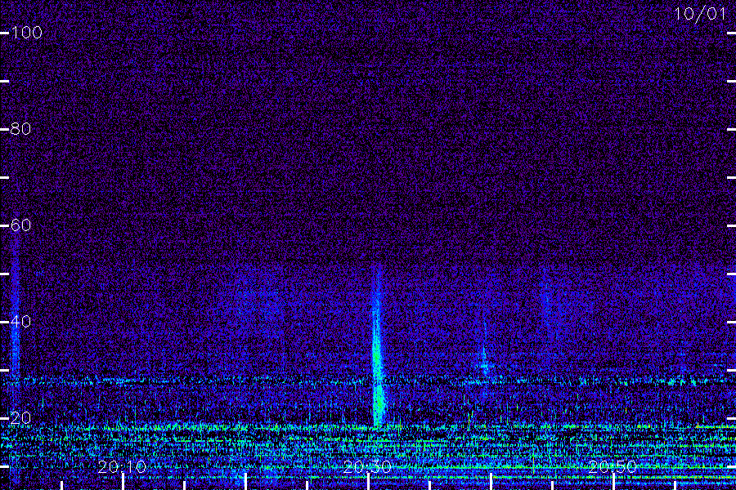
Task: Click the 10/01 date label
Action: [700, 14]
